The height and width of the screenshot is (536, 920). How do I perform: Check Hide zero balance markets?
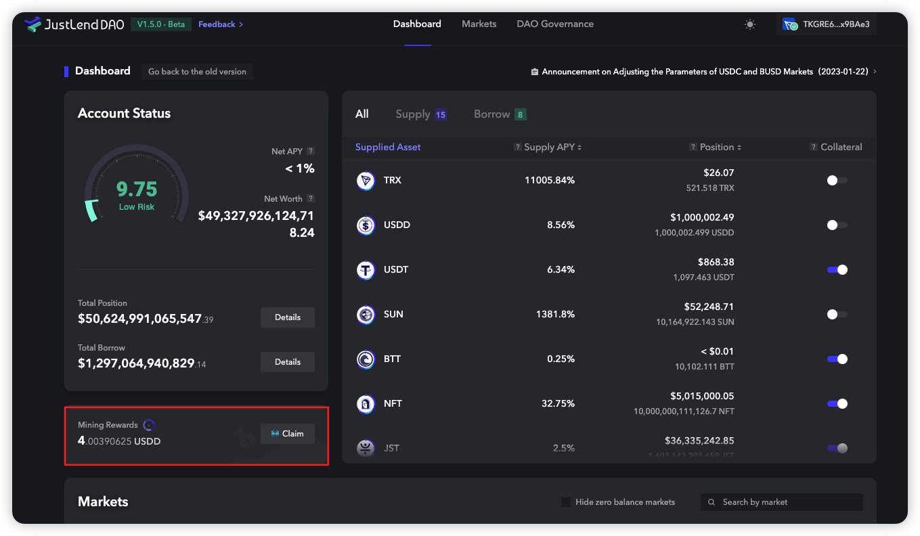click(x=566, y=502)
